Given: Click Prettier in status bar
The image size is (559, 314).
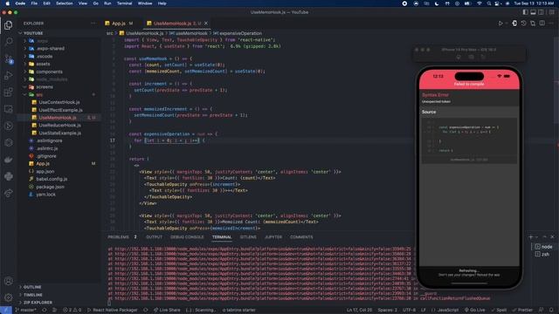Looking at the screenshot, I should (522, 311).
